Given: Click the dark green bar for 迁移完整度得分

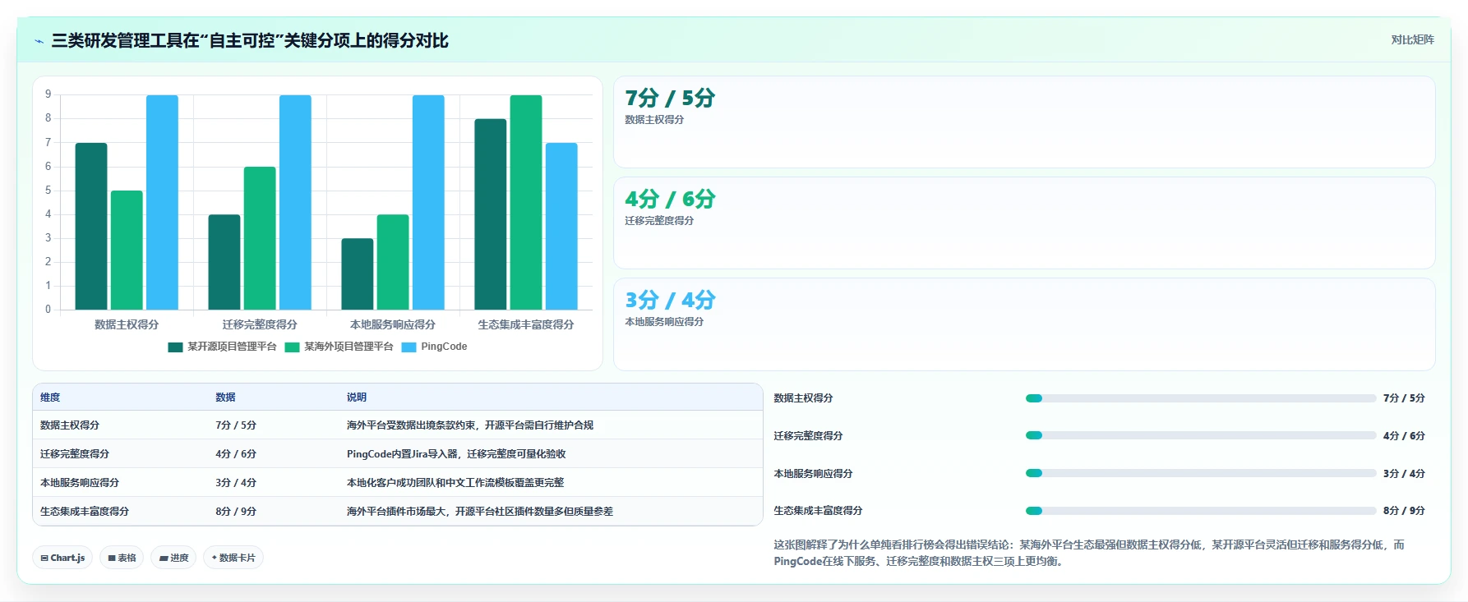Looking at the screenshot, I should tap(224, 262).
